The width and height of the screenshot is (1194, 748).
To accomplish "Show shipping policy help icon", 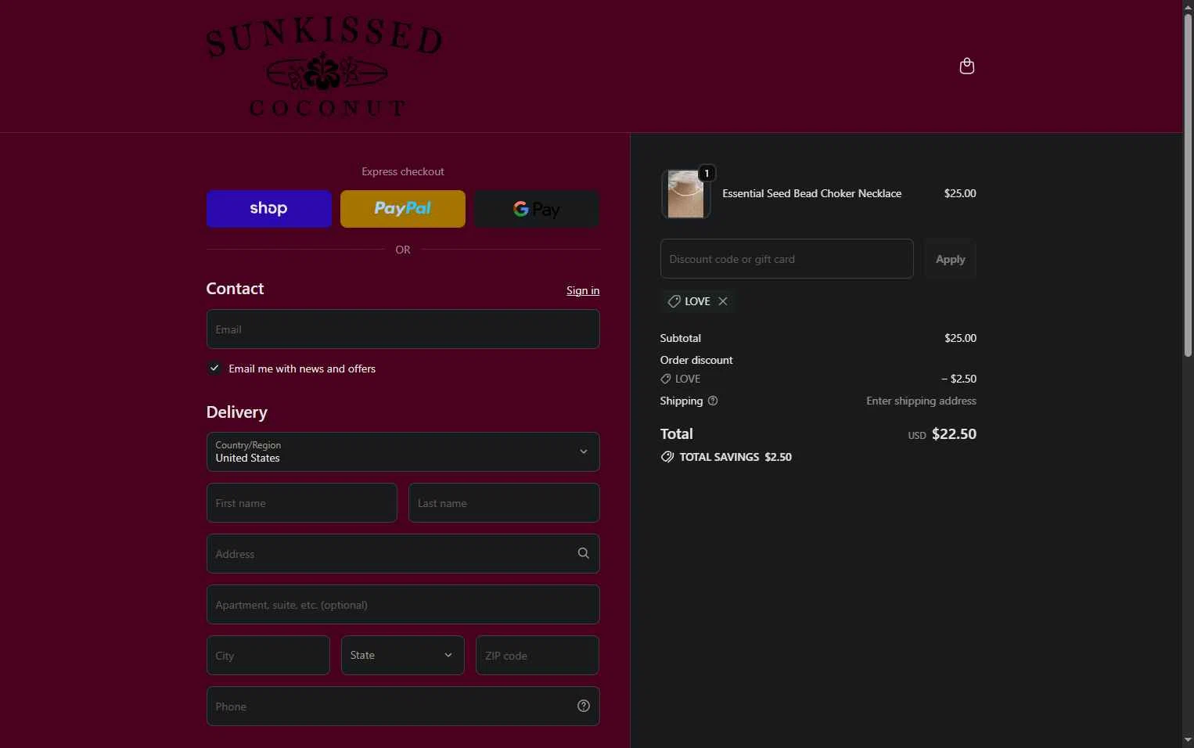I will coord(713,401).
